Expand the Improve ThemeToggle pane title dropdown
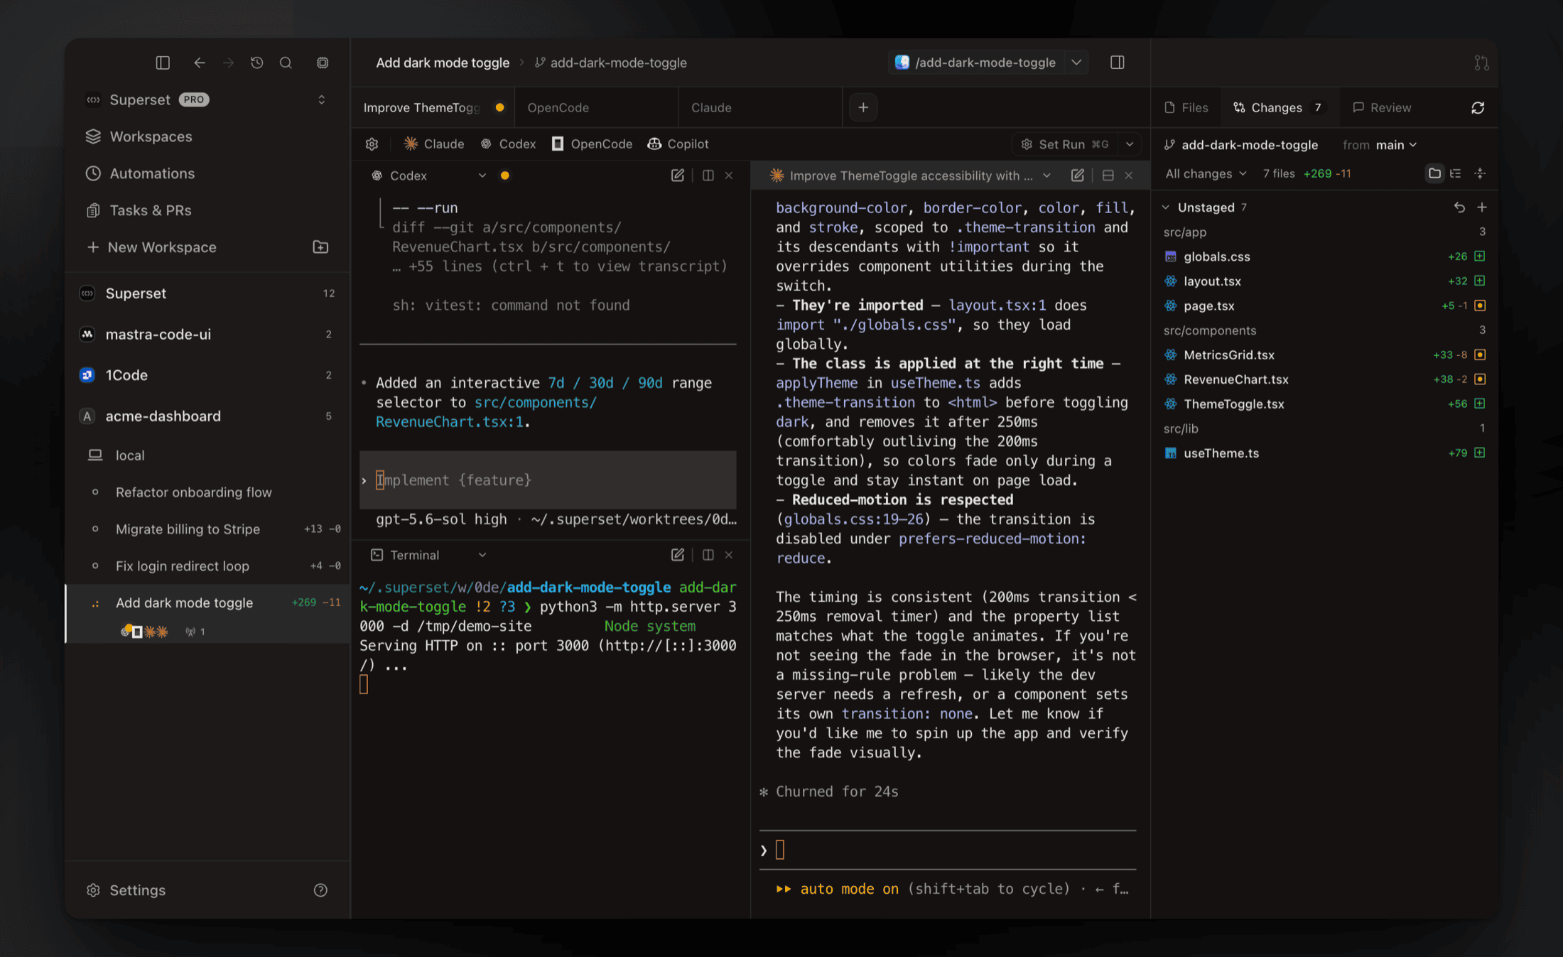The height and width of the screenshot is (957, 1563). [1046, 175]
